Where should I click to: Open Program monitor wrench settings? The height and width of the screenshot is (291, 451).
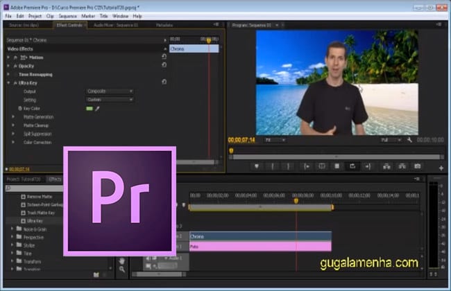409,140
